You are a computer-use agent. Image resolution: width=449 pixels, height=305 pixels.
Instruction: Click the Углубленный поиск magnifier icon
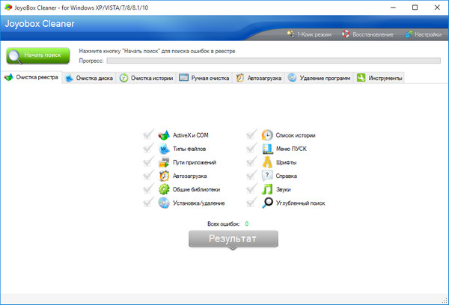pos(267,203)
